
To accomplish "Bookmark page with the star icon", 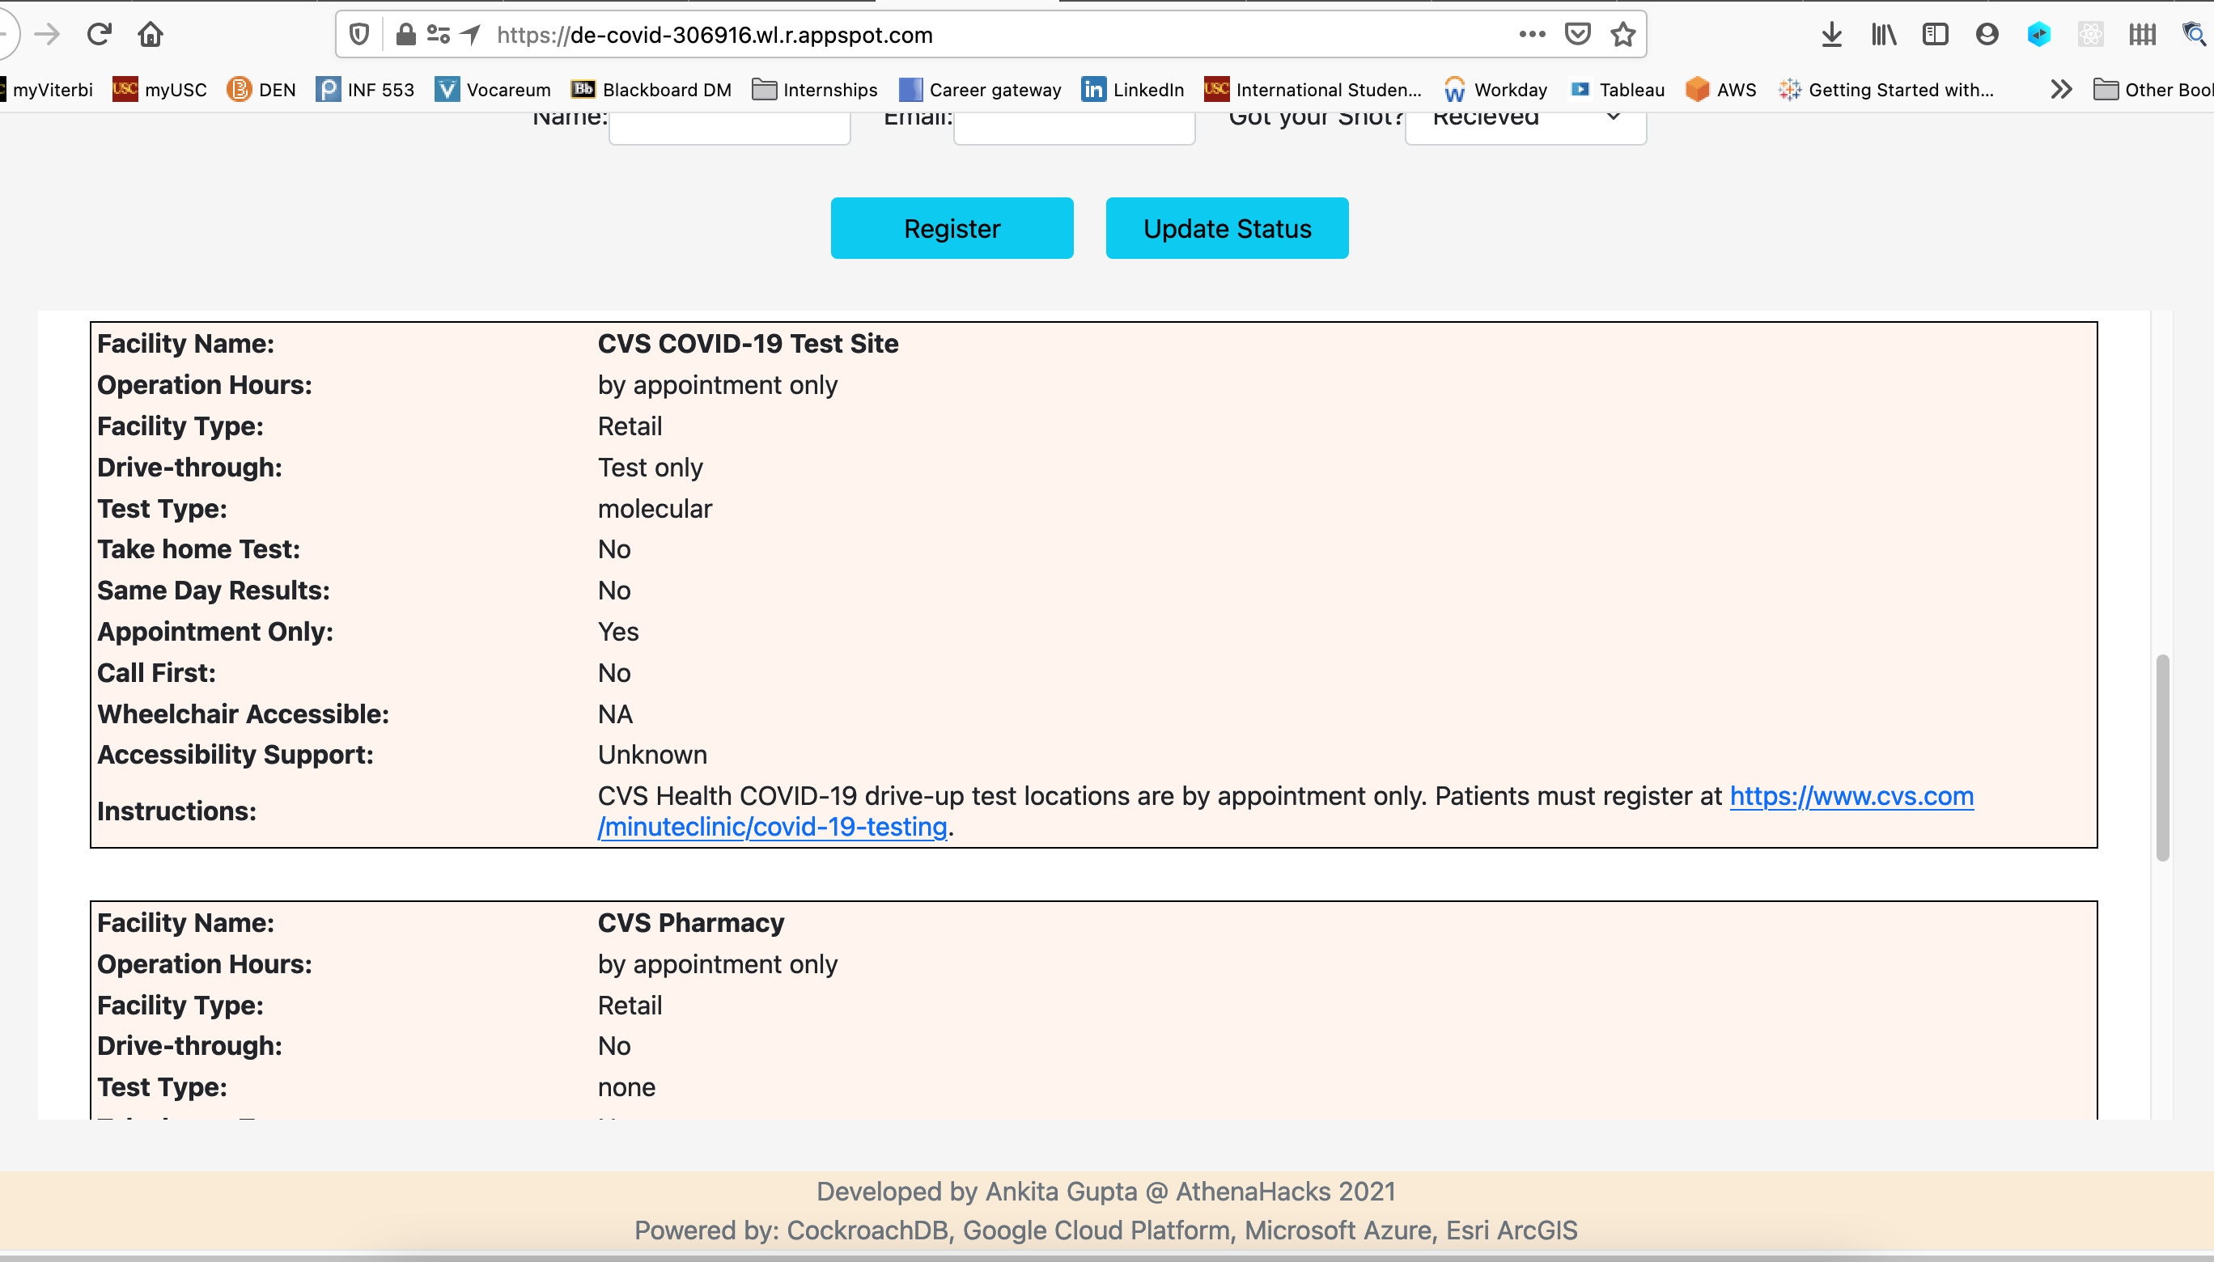I will pyautogui.click(x=1622, y=35).
